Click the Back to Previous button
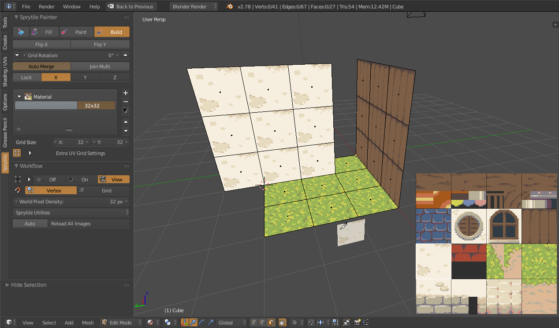559x328 pixels. click(131, 7)
